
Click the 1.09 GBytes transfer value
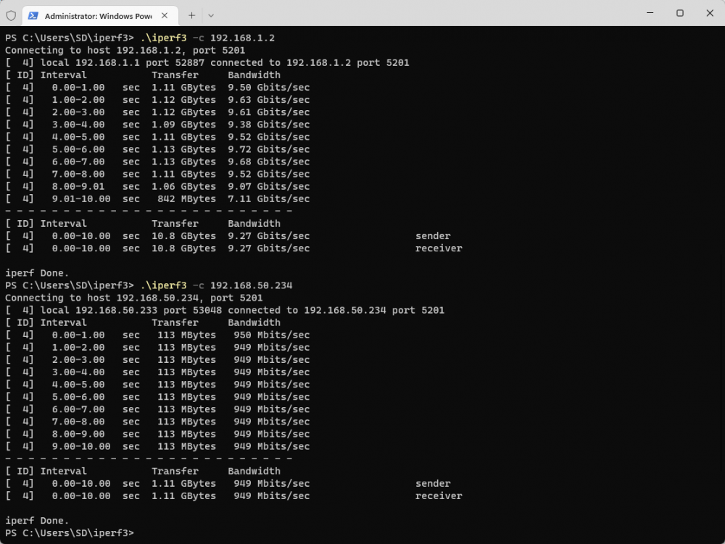183,125
